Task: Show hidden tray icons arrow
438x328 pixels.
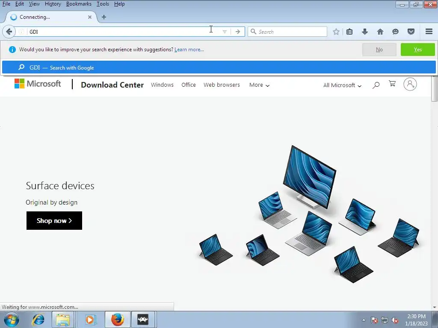Action: (364, 320)
